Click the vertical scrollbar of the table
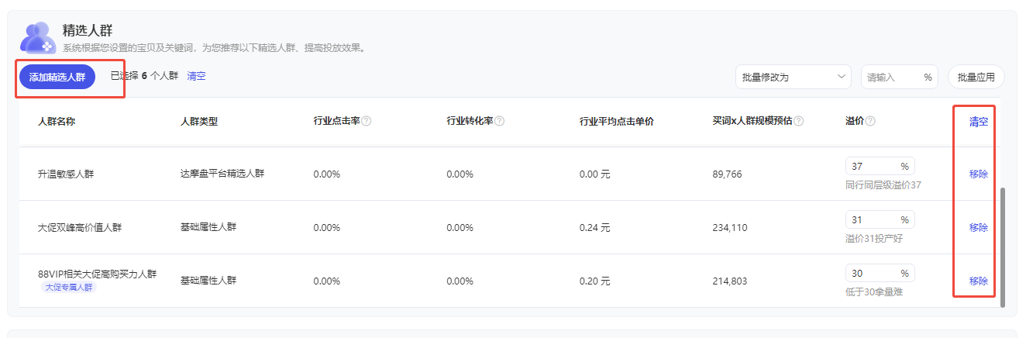 click(1002, 248)
